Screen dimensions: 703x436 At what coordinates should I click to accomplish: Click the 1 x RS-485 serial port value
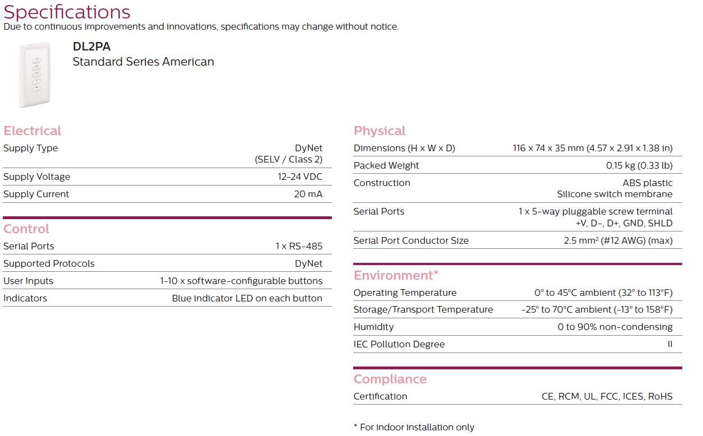pos(299,246)
